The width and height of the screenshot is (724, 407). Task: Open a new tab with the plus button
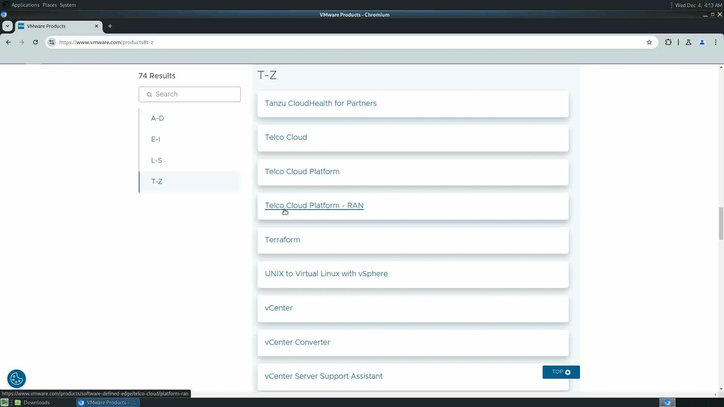coord(110,26)
